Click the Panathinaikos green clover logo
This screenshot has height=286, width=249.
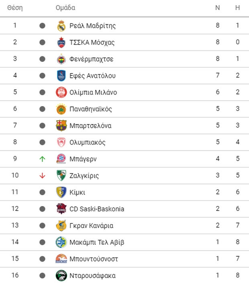click(61, 109)
